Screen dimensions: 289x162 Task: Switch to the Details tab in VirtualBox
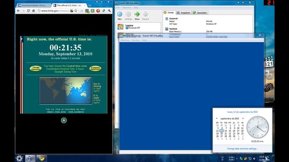(x=169, y=13)
